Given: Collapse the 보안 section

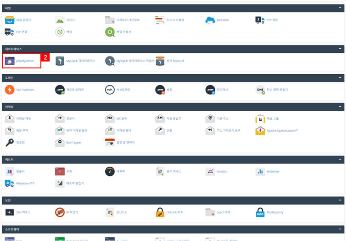Looking at the screenshot, I should [x=340, y=200].
